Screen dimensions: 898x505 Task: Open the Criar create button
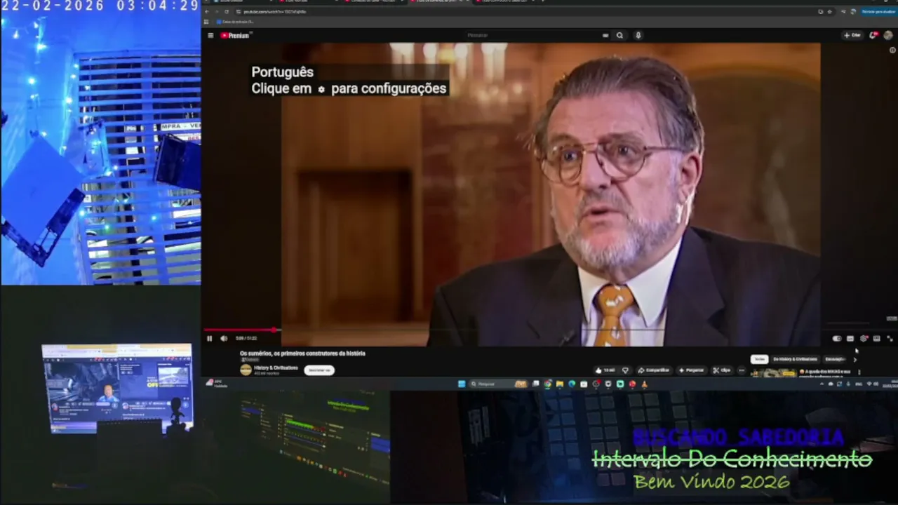(x=852, y=35)
